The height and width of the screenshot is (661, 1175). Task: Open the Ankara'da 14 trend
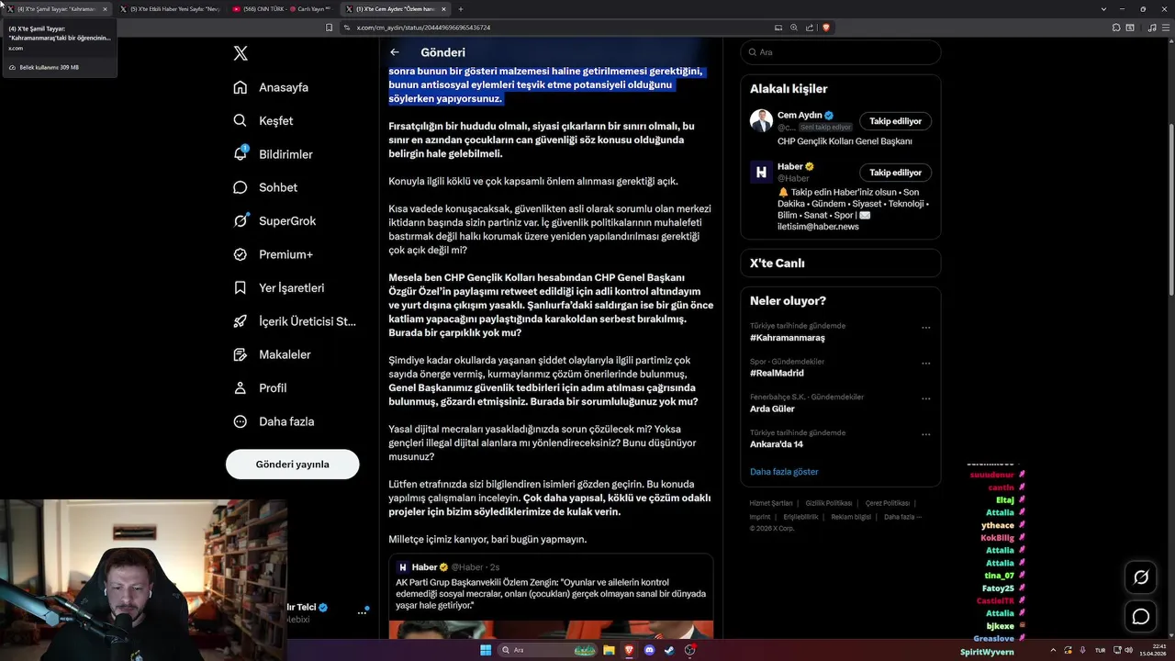[777, 444]
